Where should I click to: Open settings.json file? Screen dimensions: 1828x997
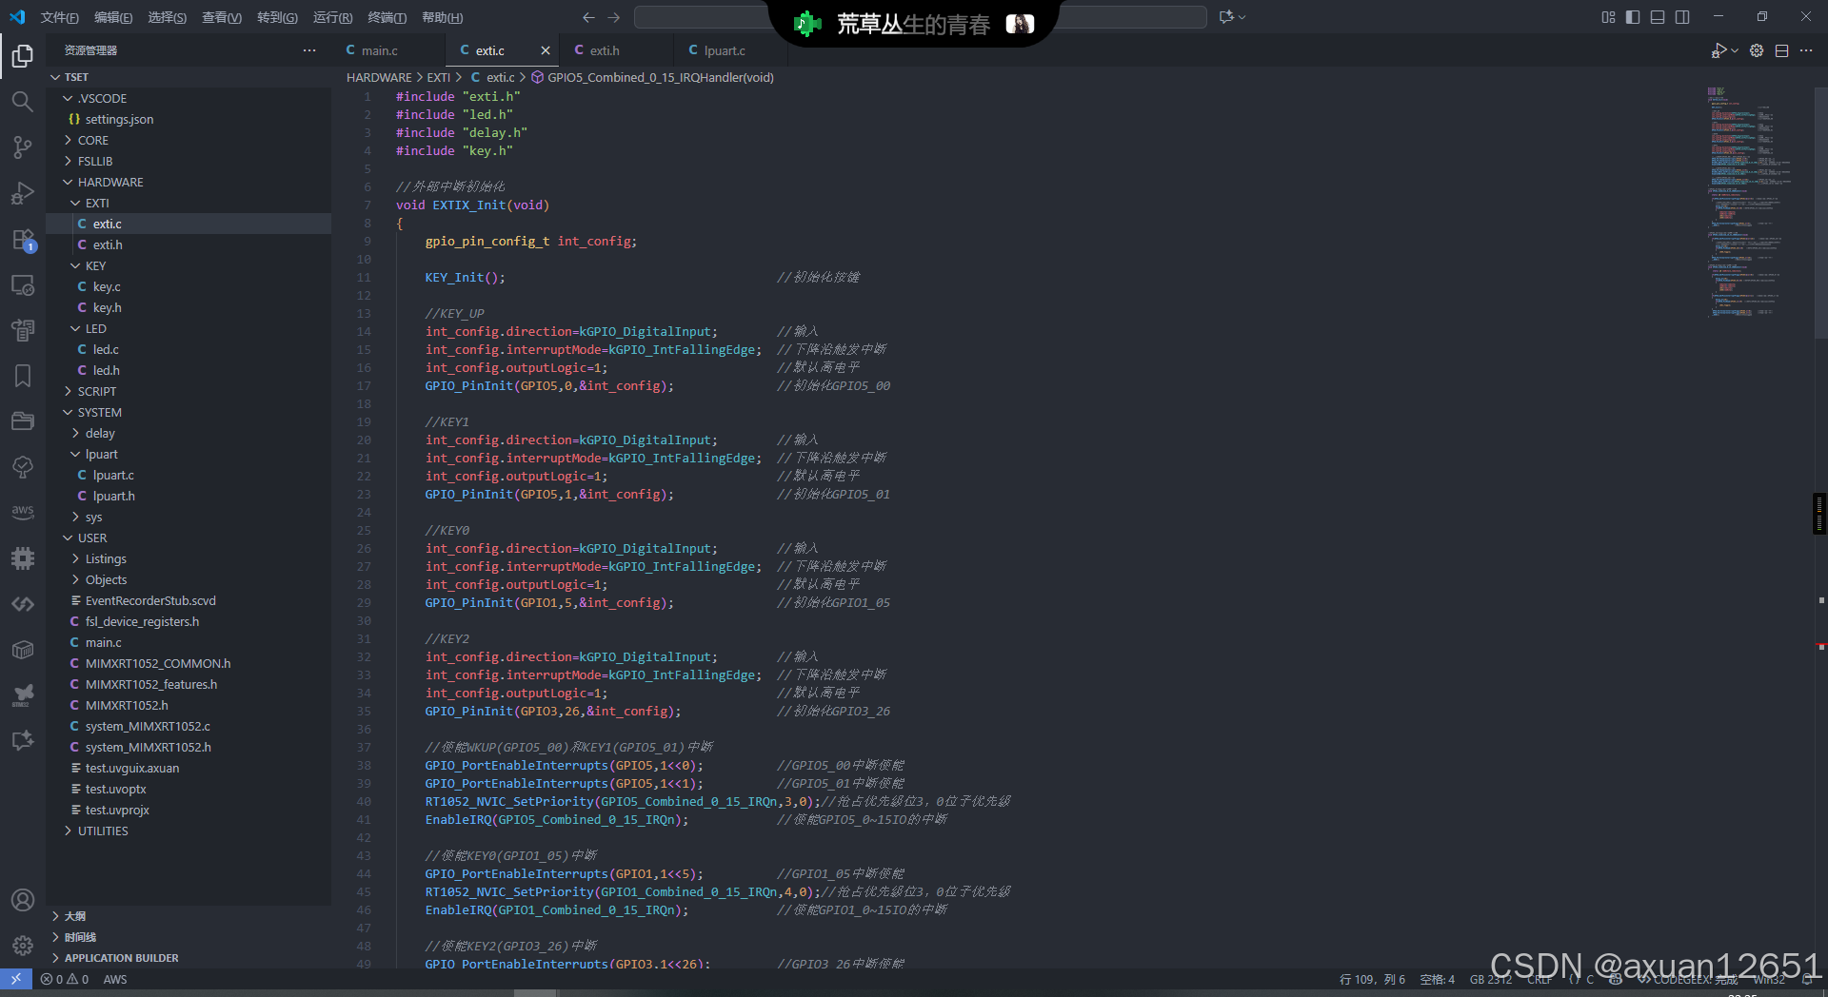(189, 119)
